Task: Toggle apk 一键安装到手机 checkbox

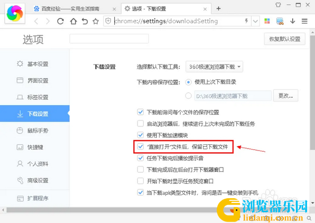Action: pyautogui.click(x=141, y=192)
